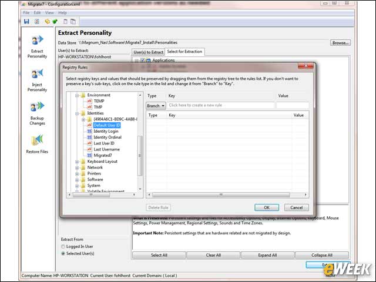Viewport: 376px width, 282px height.
Task: Collapse the Environment registry key
Action: tap(77, 95)
